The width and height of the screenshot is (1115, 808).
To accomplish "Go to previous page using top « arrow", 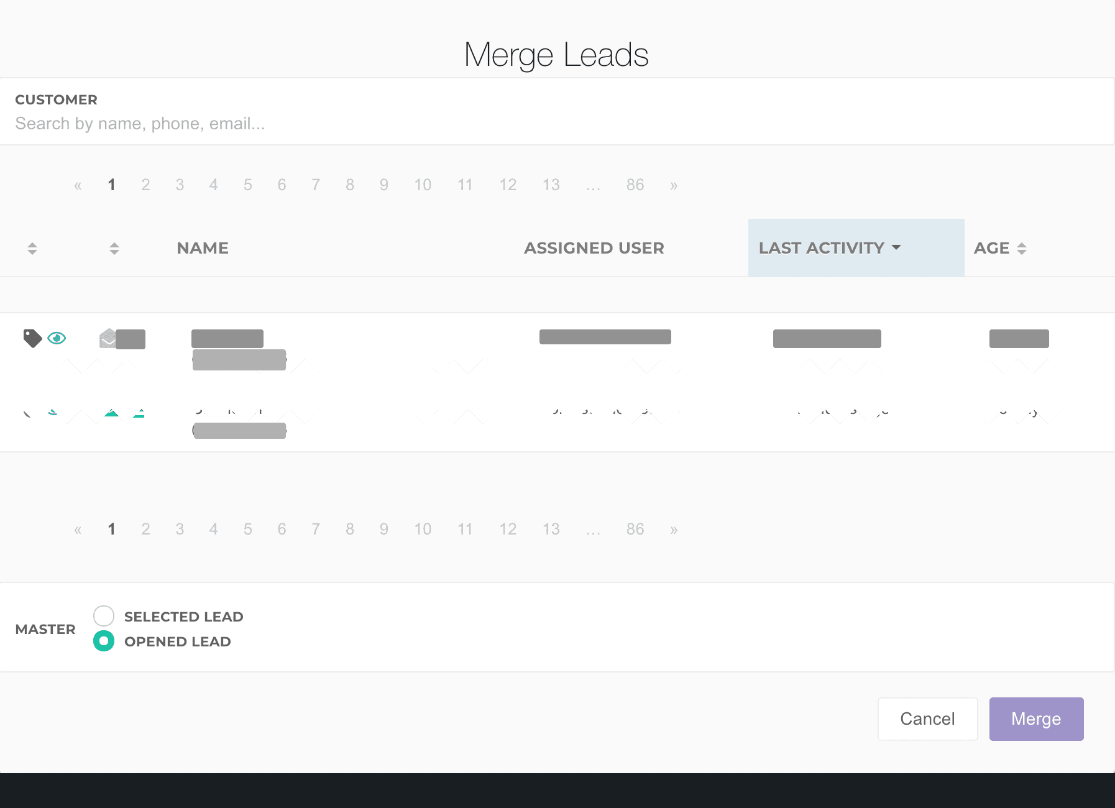I will pyautogui.click(x=78, y=185).
